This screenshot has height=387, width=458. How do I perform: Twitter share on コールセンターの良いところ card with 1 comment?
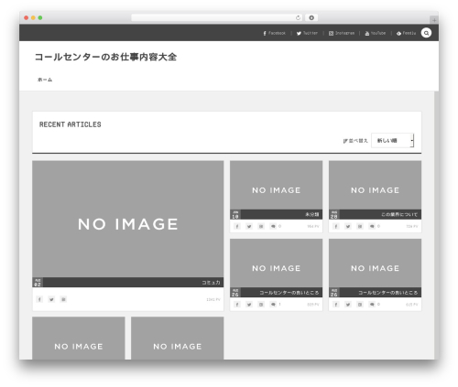coord(249,305)
